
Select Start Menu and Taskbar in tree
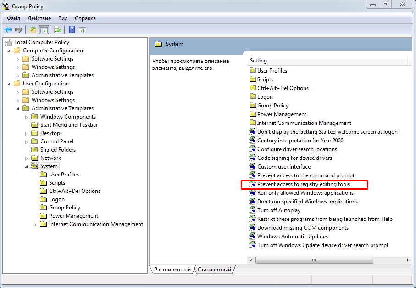click(69, 125)
